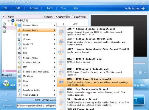149x110 pixels.
Task: Open the Skin menu
Action: click(63, 8)
